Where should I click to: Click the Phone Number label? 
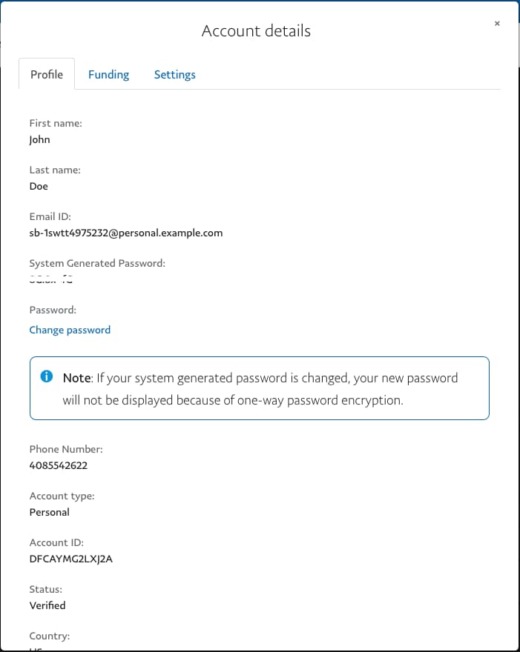pos(66,449)
